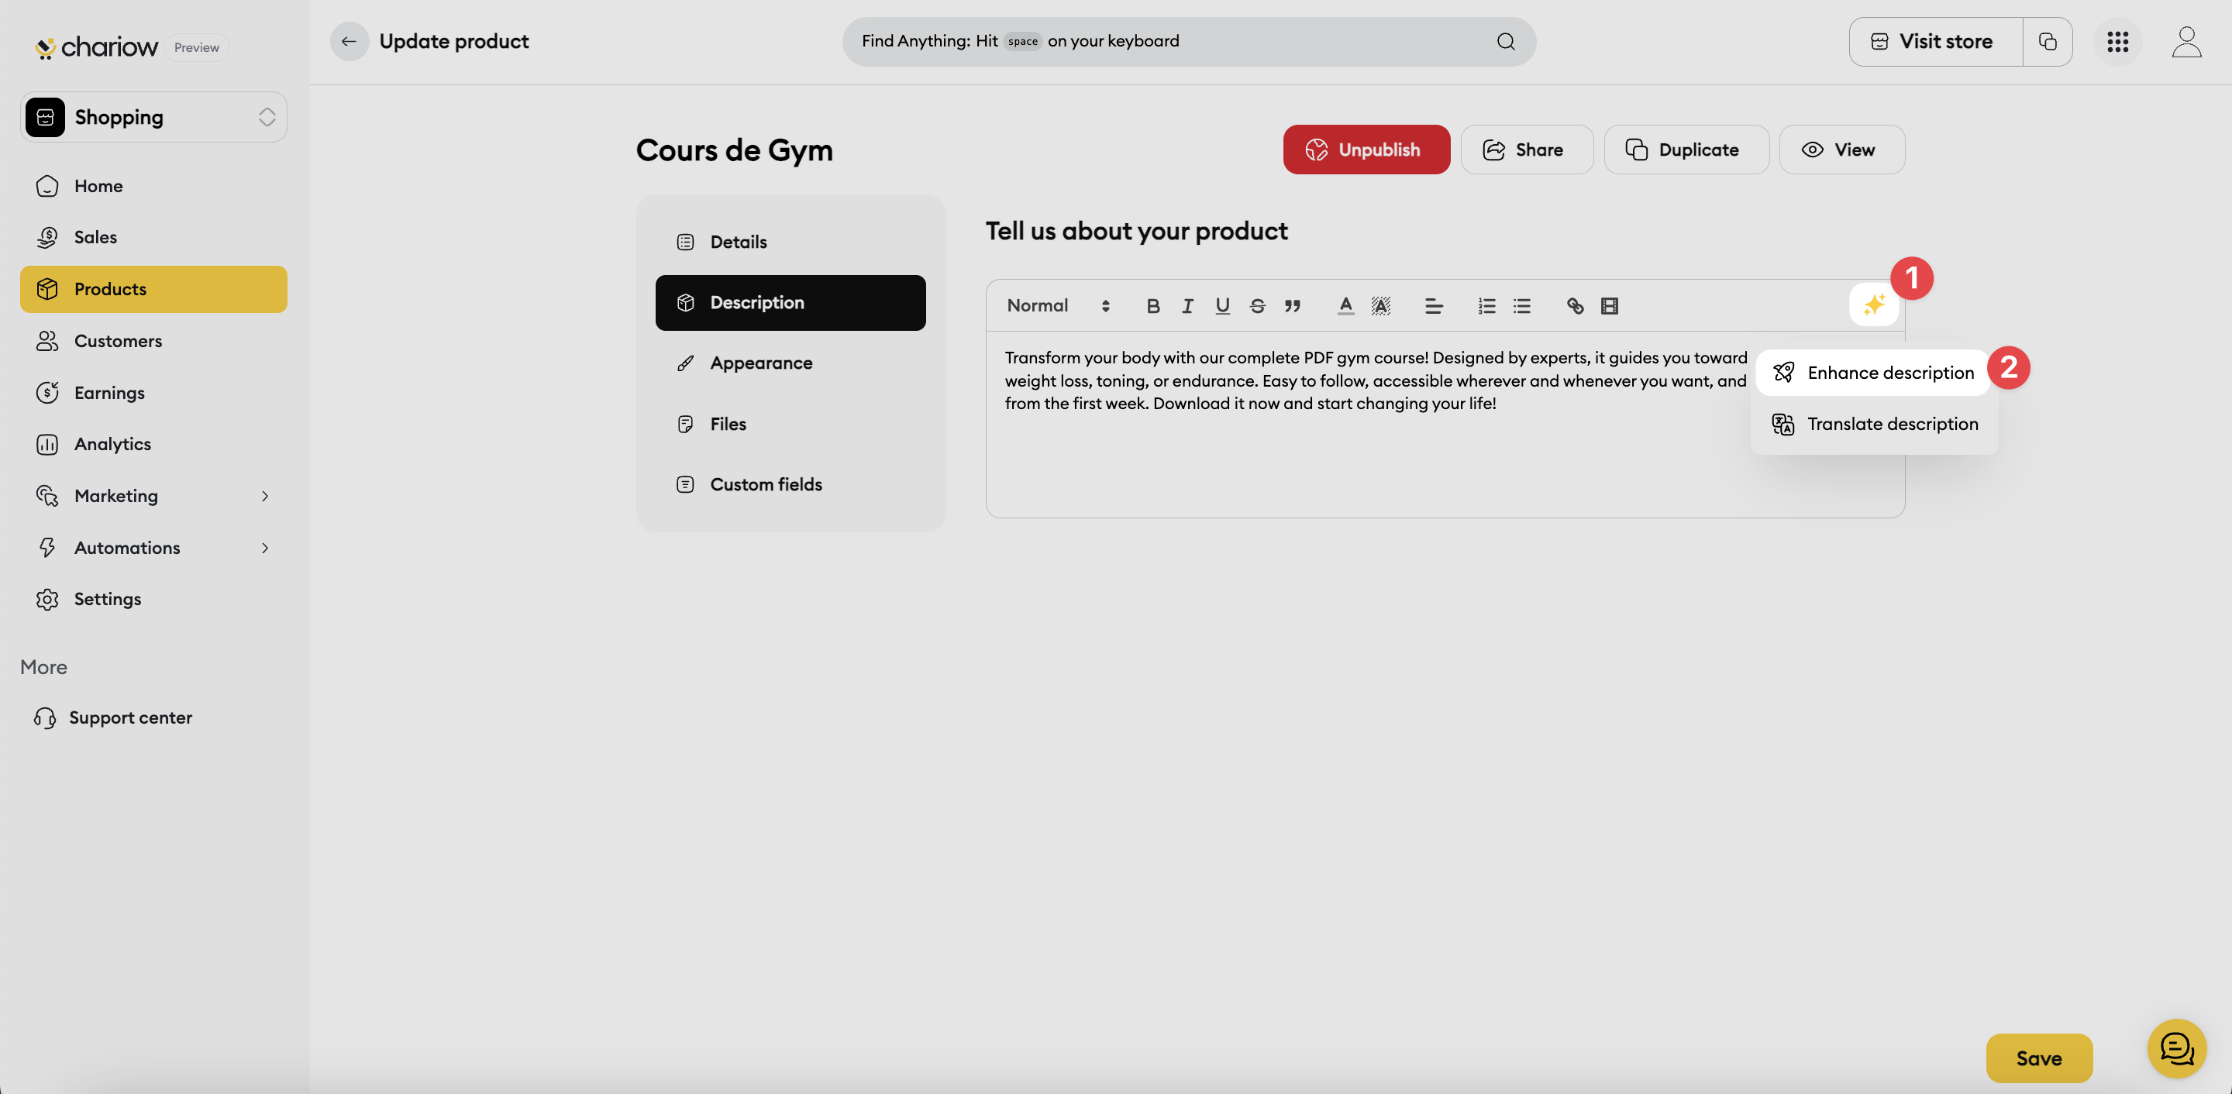Click the View product button

coord(1842,150)
